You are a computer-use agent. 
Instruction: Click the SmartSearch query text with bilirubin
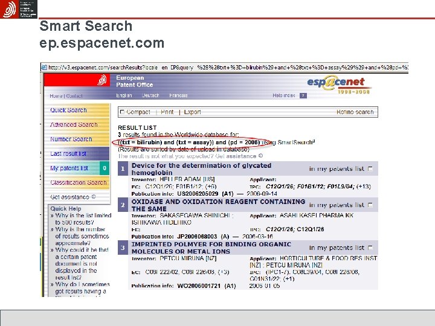[x=189, y=142]
